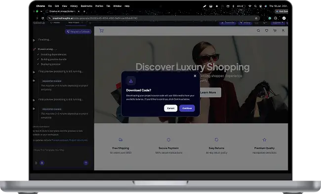Expand the second Requested Change arrow
The width and height of the screenshot is (321, 194).
34,109
